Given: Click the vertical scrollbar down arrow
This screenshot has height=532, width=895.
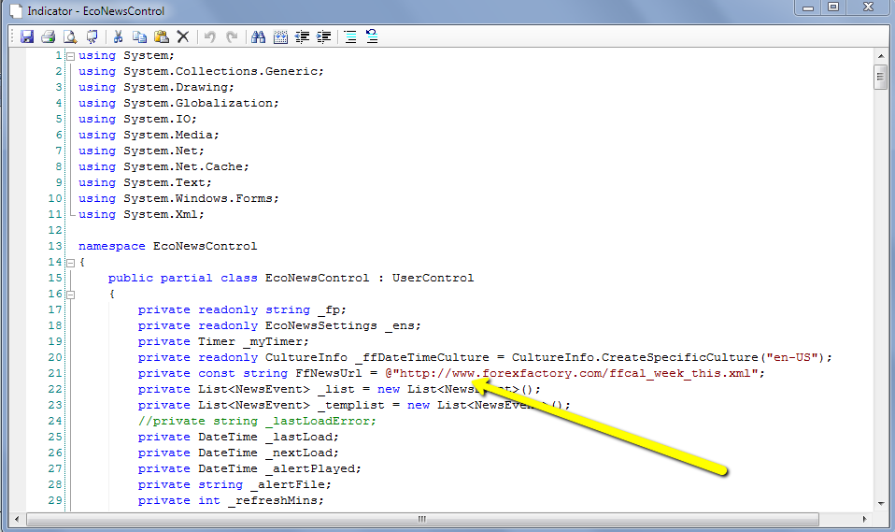Looking at the screenshot, I should click(x=881, y=503).
